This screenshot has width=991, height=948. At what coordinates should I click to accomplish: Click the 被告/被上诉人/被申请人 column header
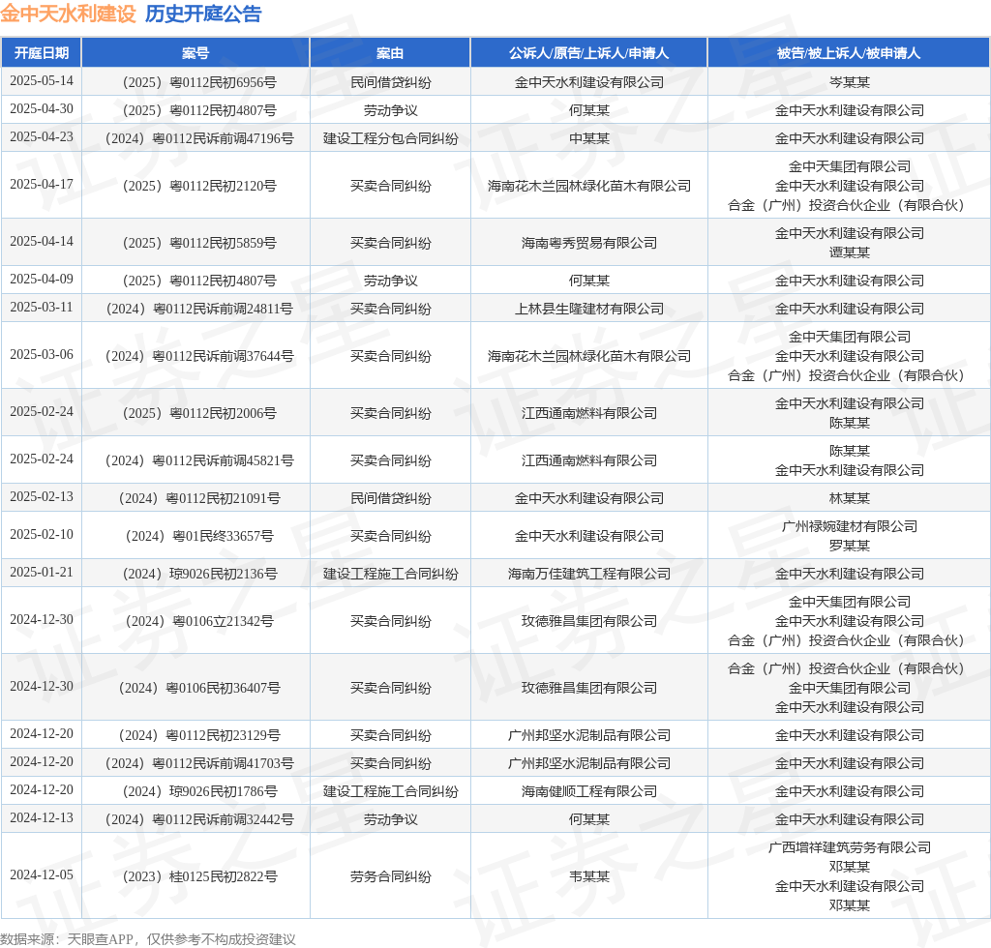tap(849, 53)
